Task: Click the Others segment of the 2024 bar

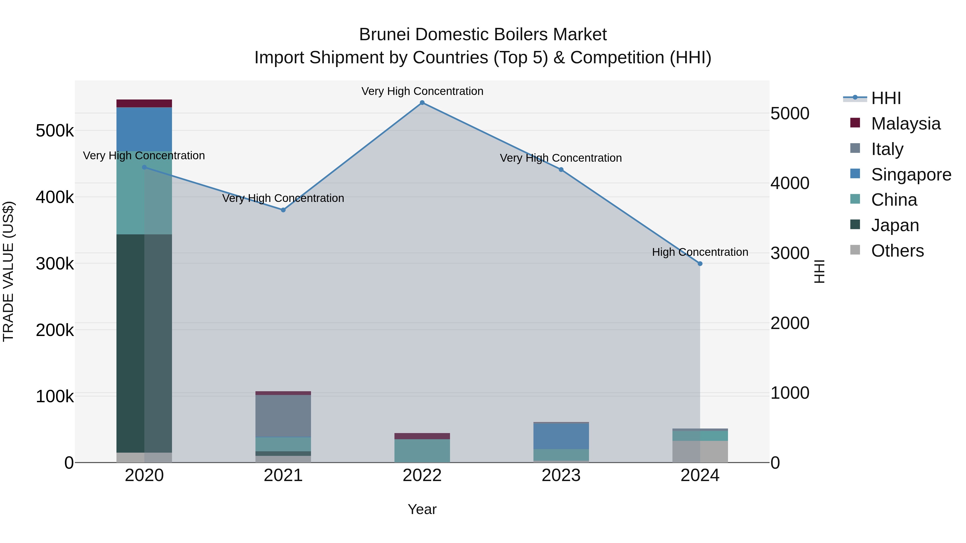Action: [x=700, y=452]
